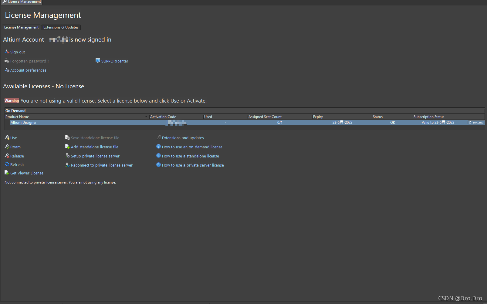The width and height of the screenshot is (487, 304).
Task: Select the License Management tab
Action: 21,27
